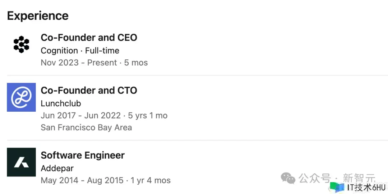The width and height of the screenshot is (388, 194).
Task: Click the Cognition company logo
Action: pyautogui.click(x=21, y=44)
